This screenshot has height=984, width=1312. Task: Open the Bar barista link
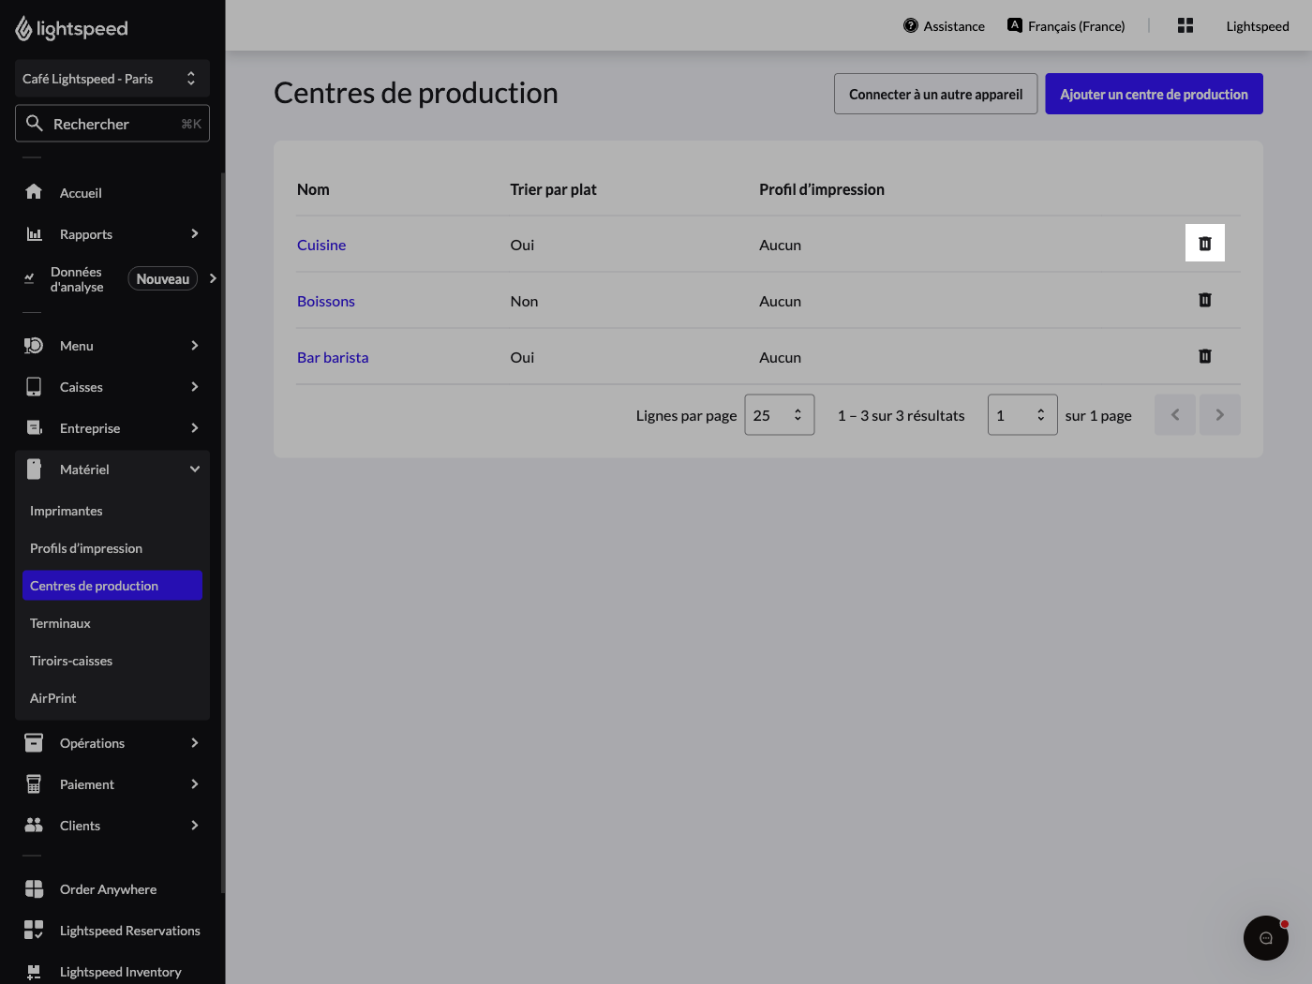[333, 357]
